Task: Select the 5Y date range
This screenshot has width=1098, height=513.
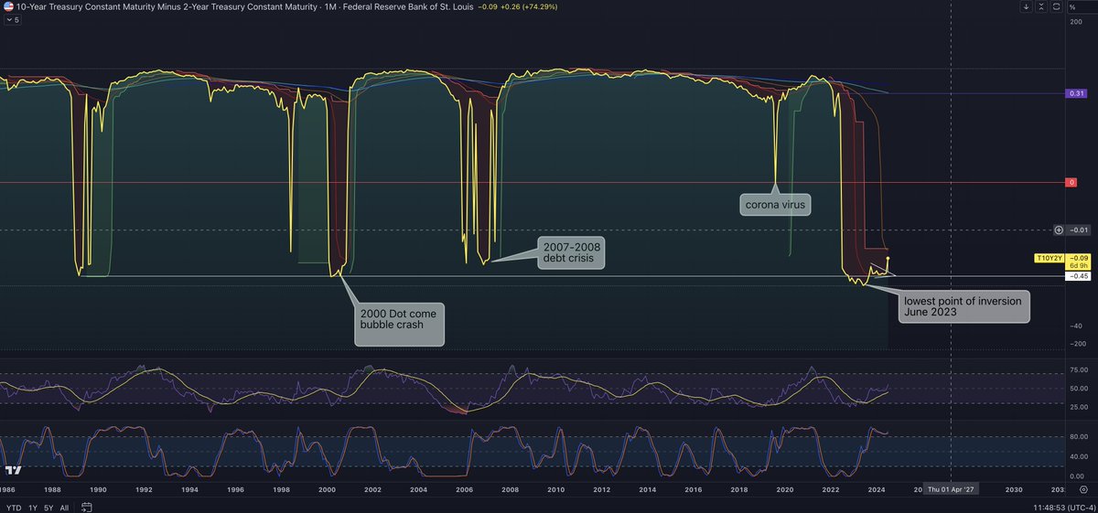Action: click(49, 506)
